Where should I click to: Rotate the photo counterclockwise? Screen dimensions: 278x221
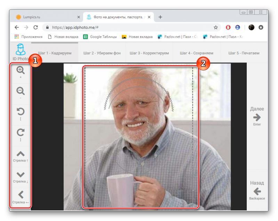21,112
